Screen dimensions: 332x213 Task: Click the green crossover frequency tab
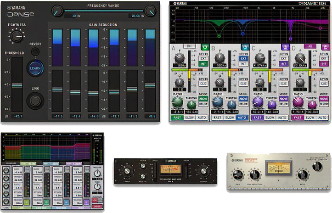tap(28, 164)
